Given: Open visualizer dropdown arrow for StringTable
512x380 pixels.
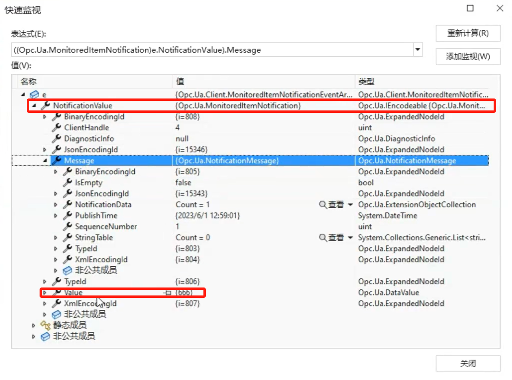Looking at the screenshot, I should click(350, 238).
